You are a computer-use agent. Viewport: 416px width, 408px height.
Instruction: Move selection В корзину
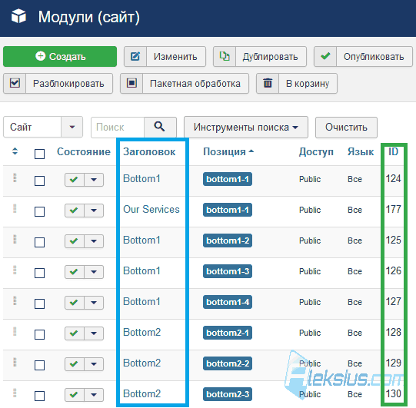point(297,84)
